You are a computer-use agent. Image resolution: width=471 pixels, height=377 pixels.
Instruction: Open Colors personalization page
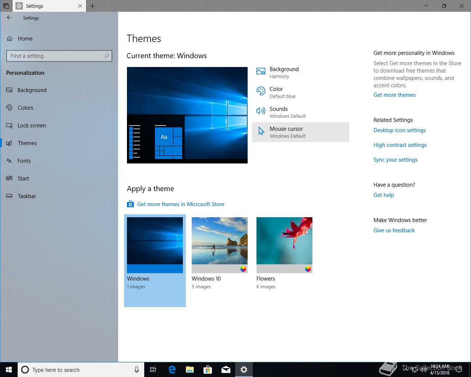(x=59, y=108)
